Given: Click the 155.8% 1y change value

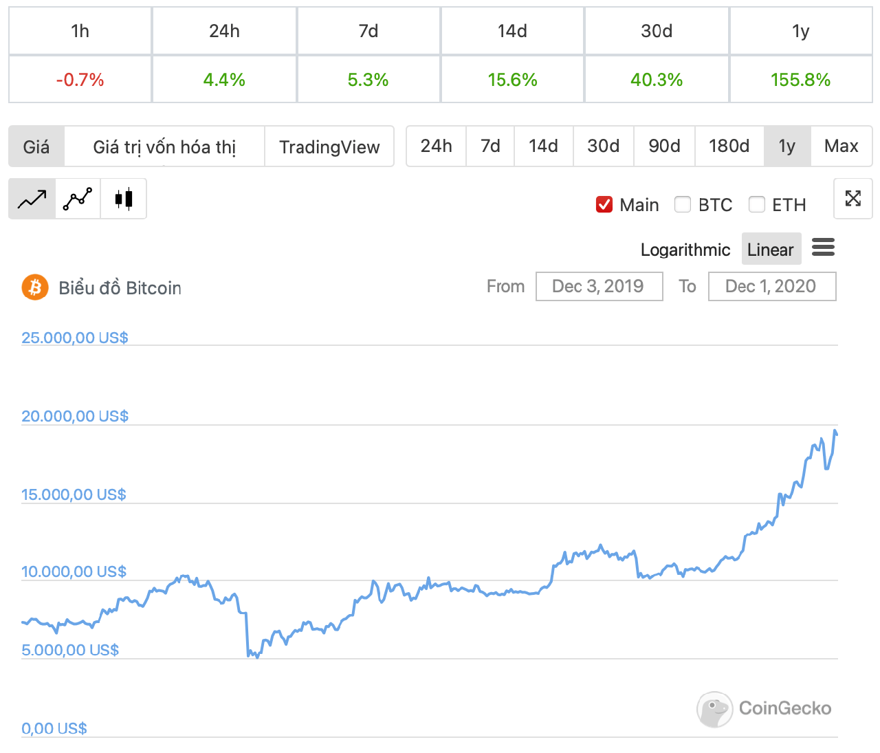Looking at the screenshot, I should click(801, 80).
